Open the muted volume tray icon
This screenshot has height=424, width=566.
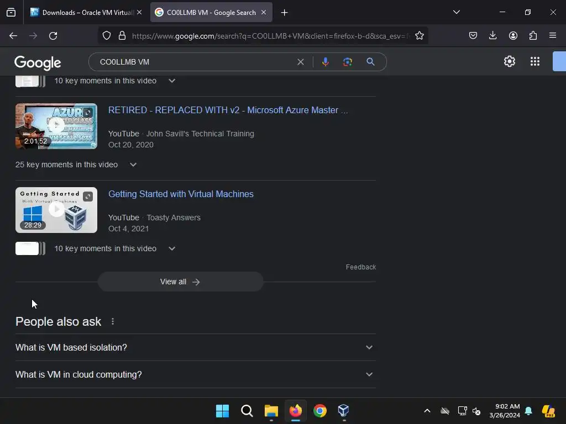pyautogui.click(x=476, y=411)
